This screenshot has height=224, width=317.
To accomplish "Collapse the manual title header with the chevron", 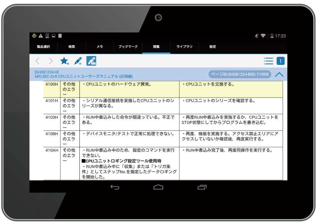I will (x=279, y=74).
